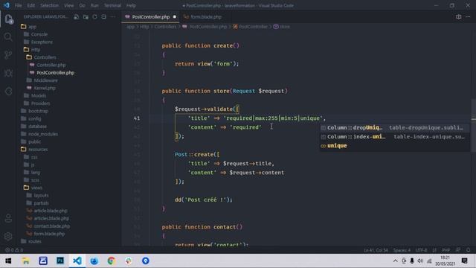The image size is (476, 268).
Task: Open the Extensions view in activity bar
Action: (8, 91)
